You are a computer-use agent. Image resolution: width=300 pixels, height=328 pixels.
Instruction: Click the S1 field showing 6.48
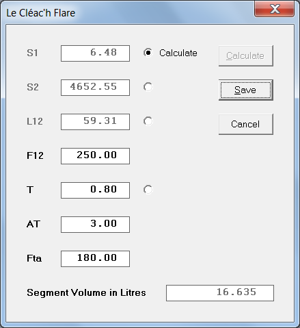point(95,53)
